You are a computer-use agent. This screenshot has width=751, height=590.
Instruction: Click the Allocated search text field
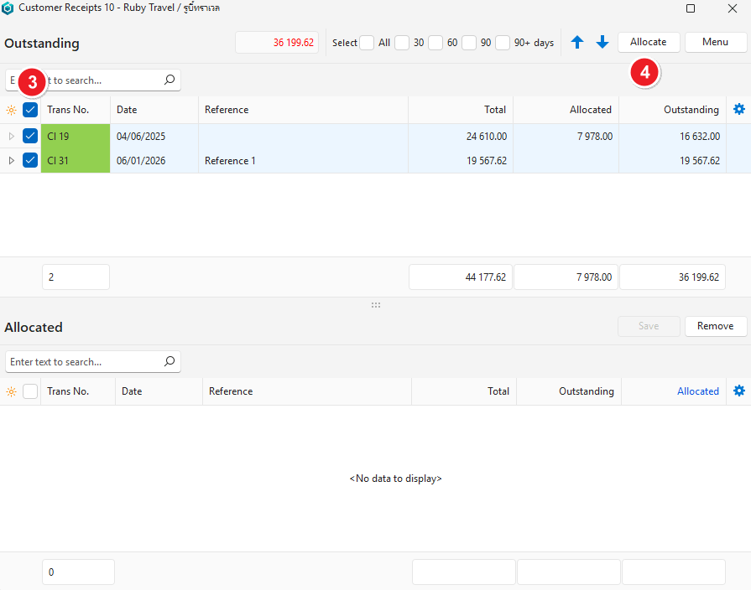(x=84, y=362)
